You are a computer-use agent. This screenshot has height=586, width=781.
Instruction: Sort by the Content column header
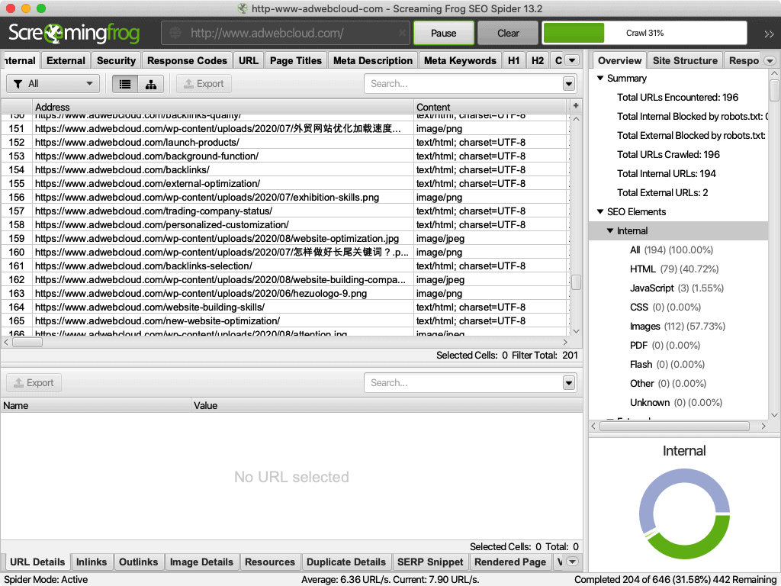click(x=490, y=107)
